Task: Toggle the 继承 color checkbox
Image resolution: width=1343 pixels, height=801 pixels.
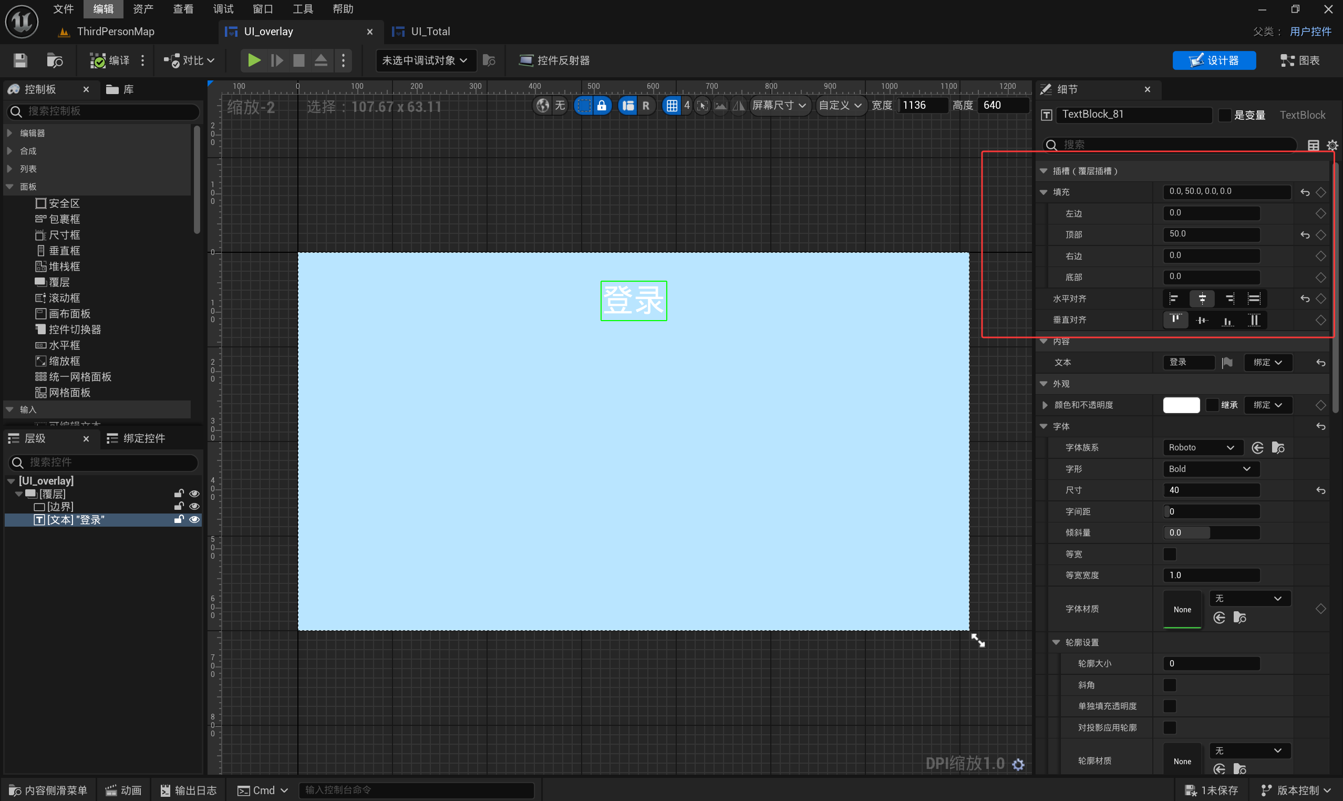Action: 1212,405
